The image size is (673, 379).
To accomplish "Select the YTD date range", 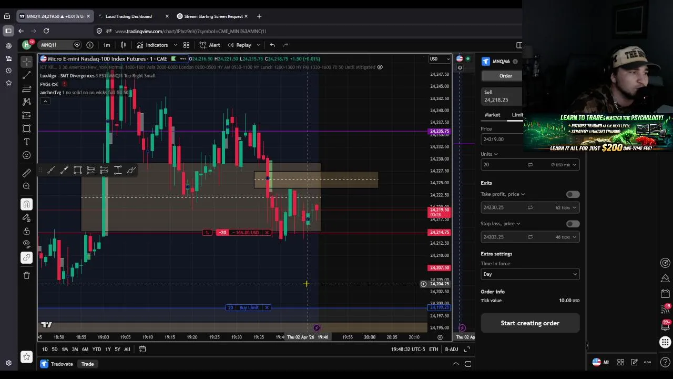I will (x=97, y=349).
